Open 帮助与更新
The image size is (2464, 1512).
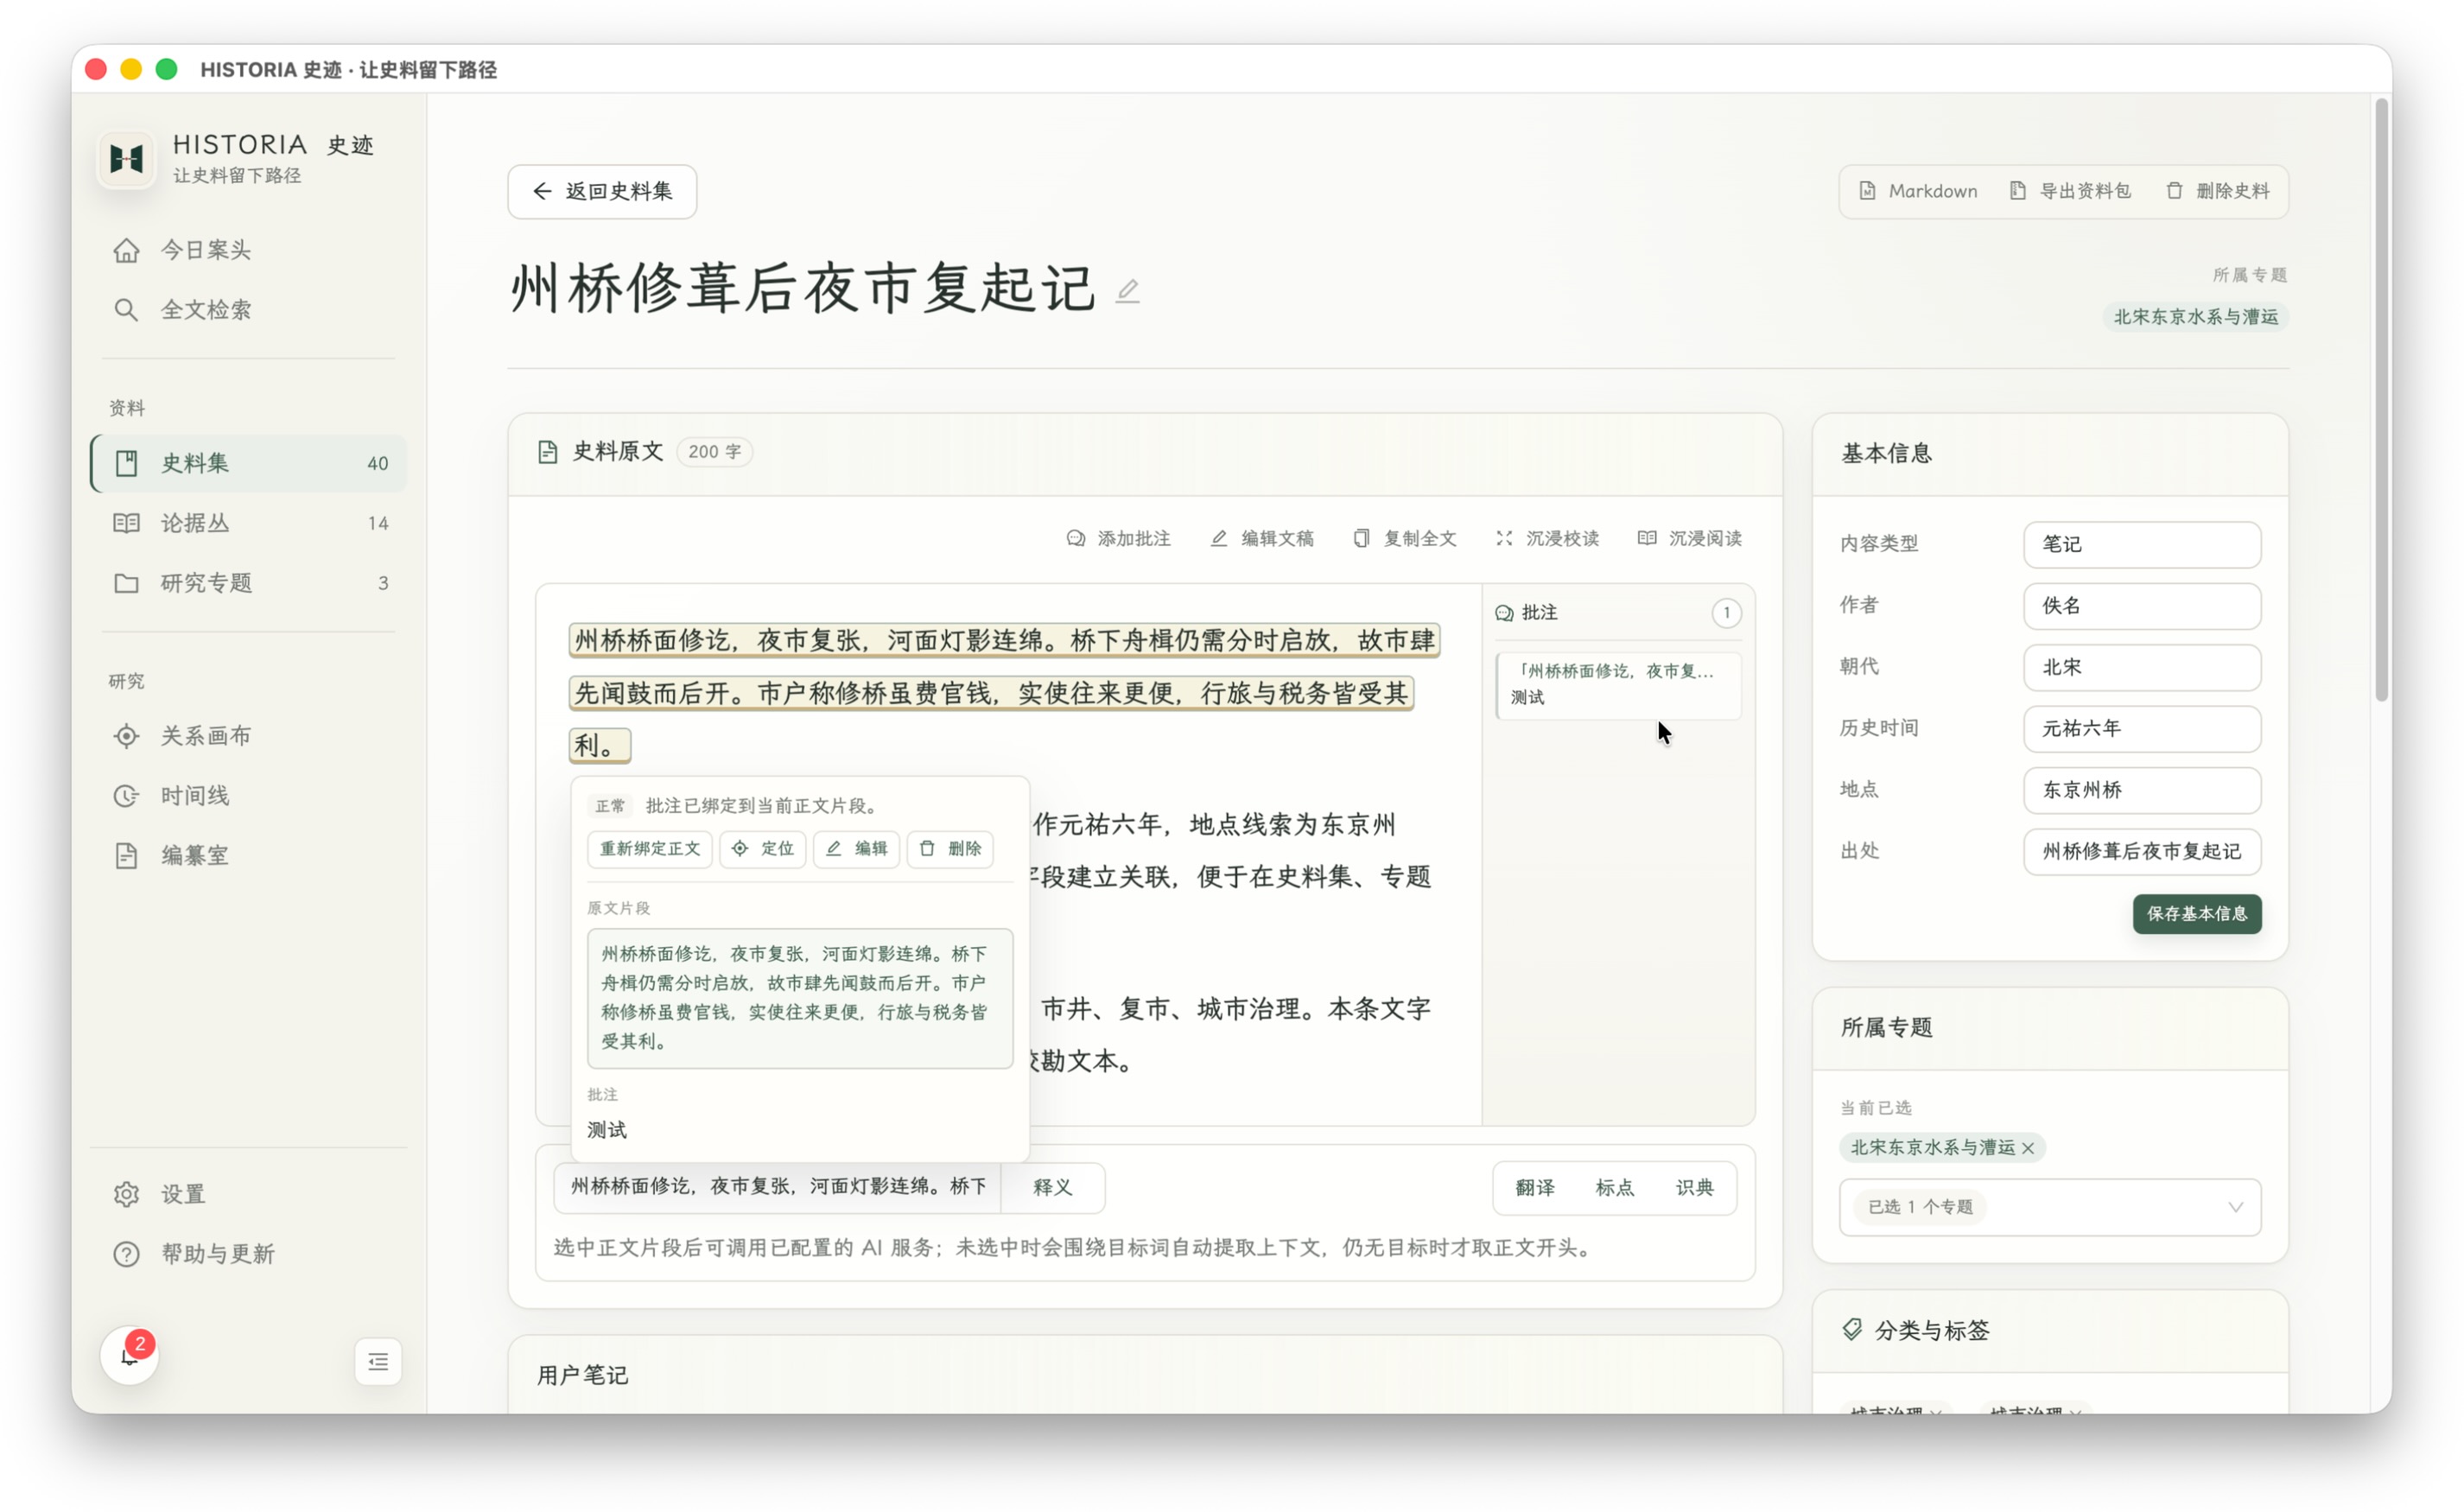(x=249, y=1254)
